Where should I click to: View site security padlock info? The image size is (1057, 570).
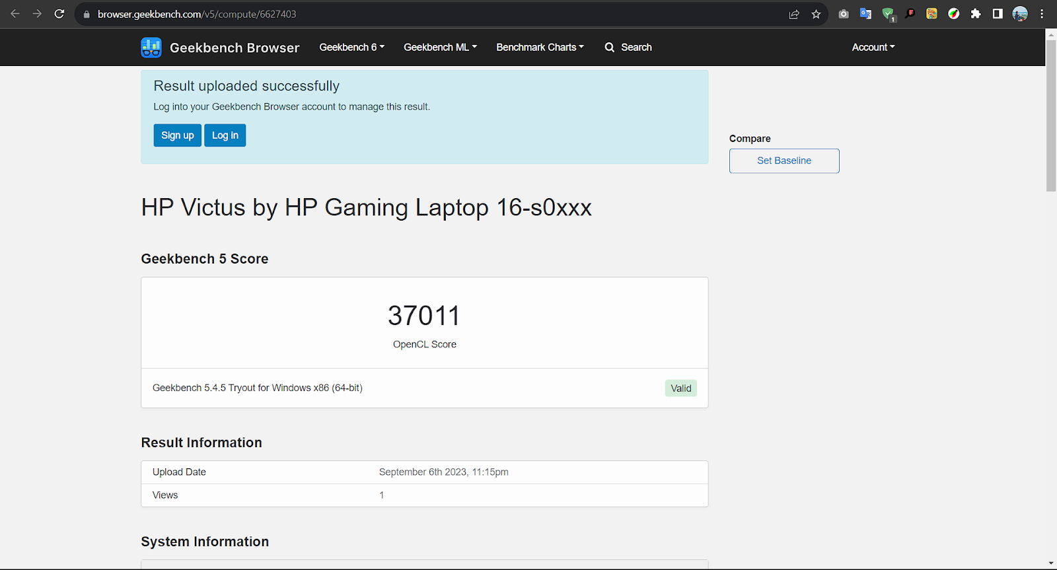click(x=87, y=14)
